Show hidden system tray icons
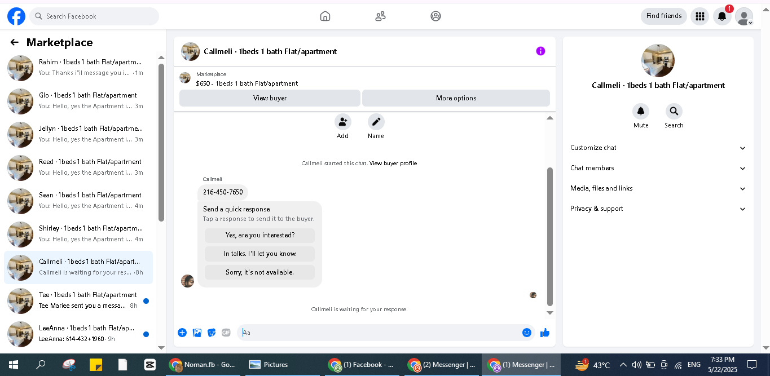 point(623,365)
